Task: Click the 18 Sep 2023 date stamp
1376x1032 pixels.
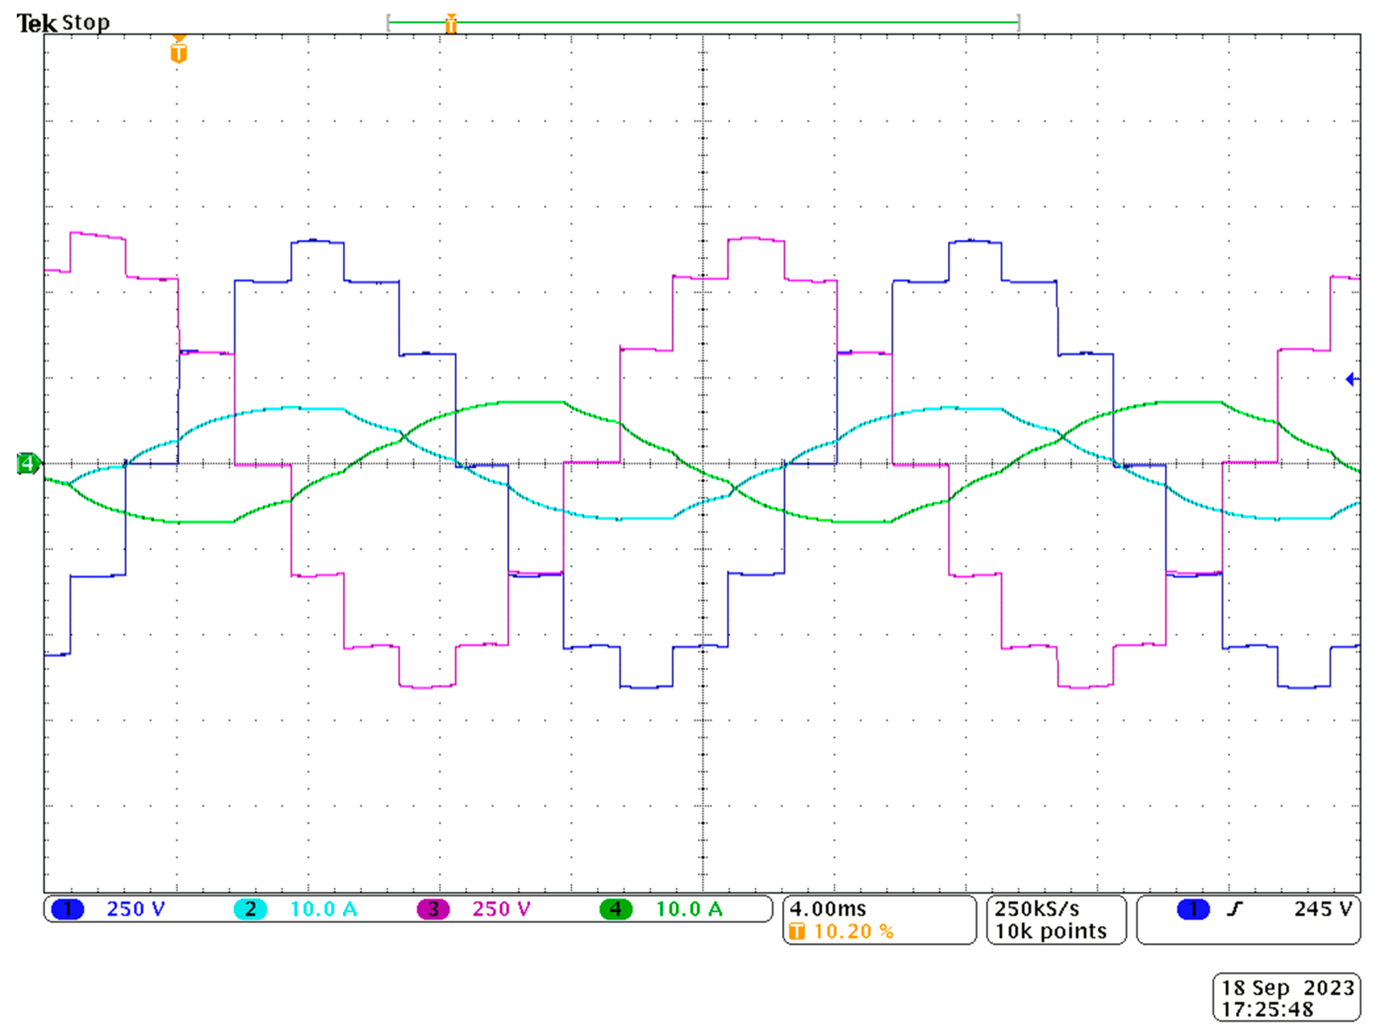Action: [1288, 988]
